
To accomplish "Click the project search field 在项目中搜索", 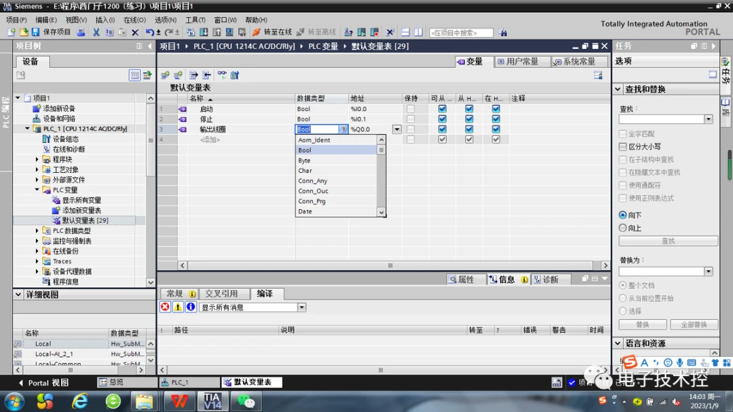I will pos(461,33).
